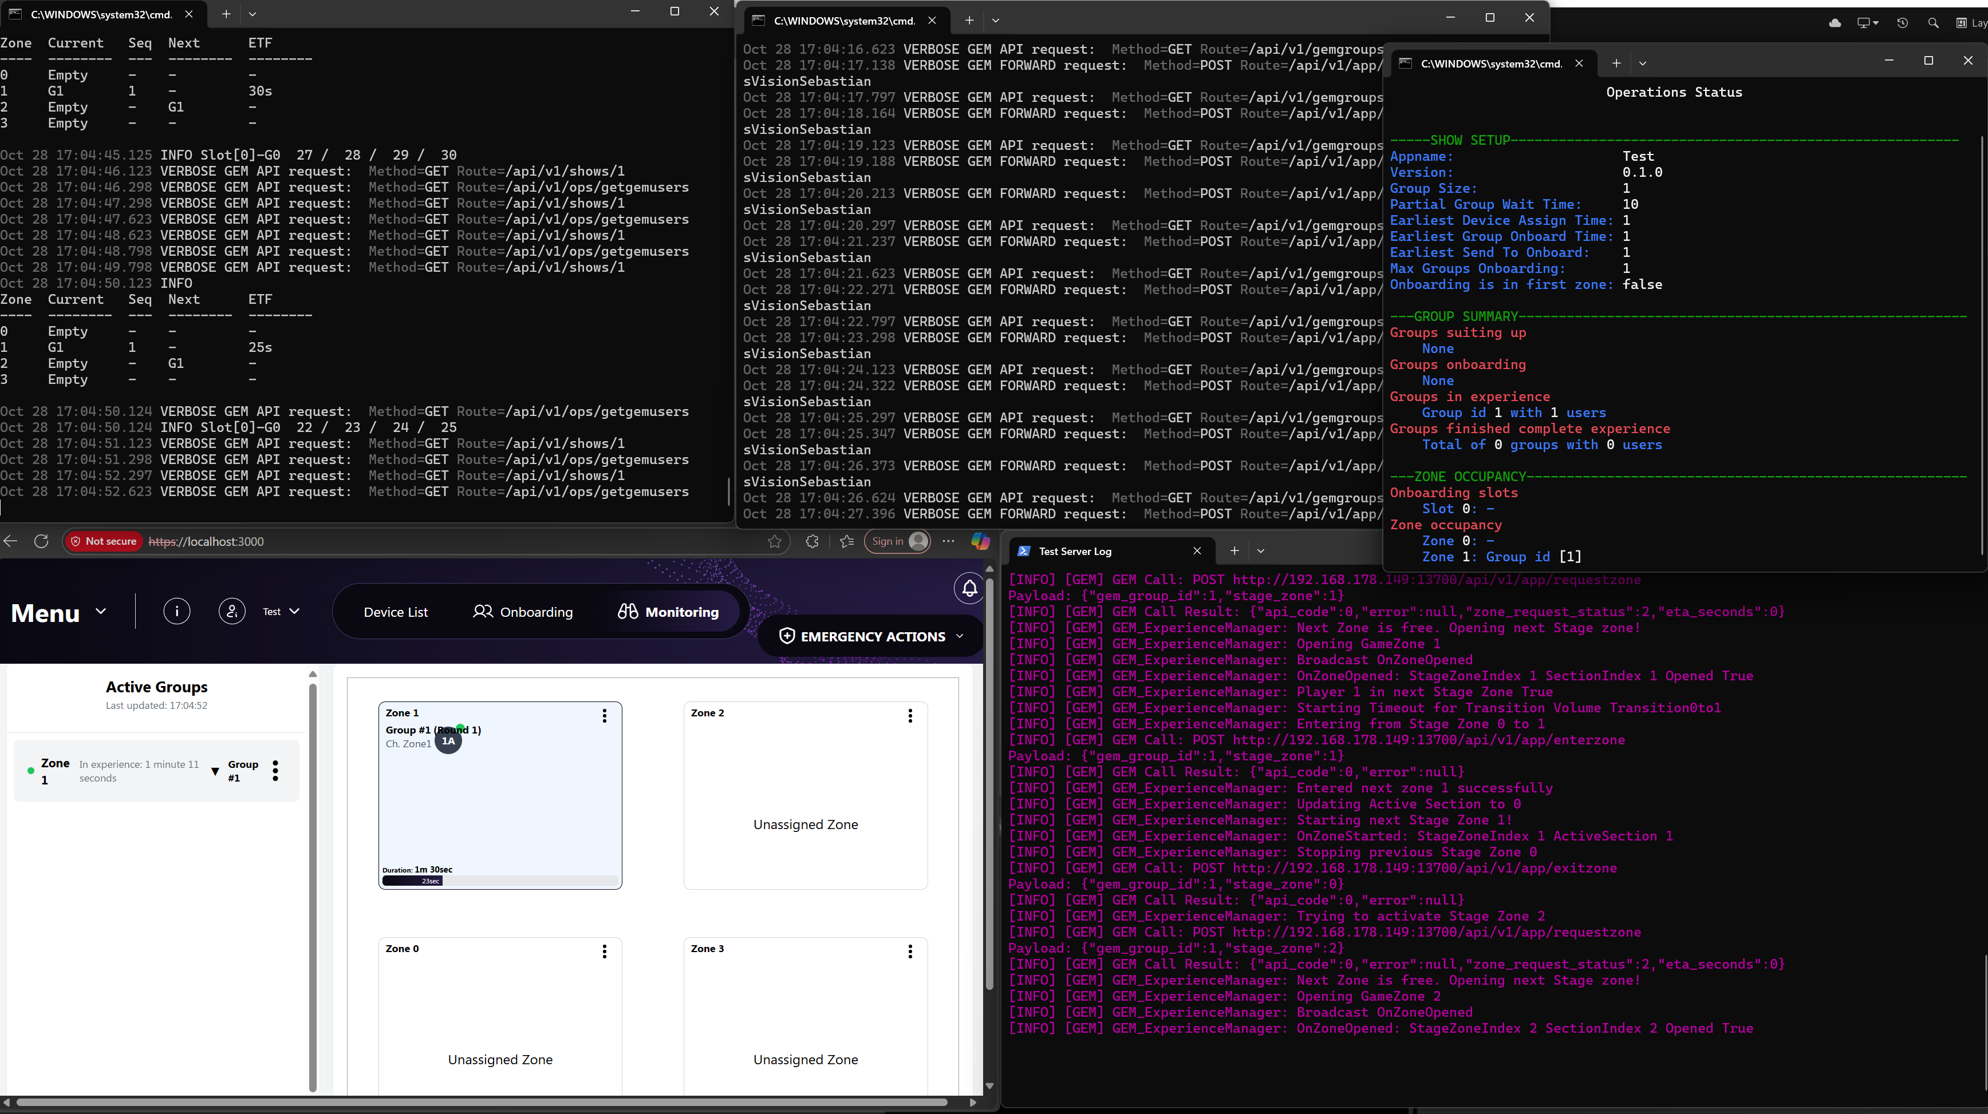Open Zone 3 three-dot options menu

click(910, 952)
